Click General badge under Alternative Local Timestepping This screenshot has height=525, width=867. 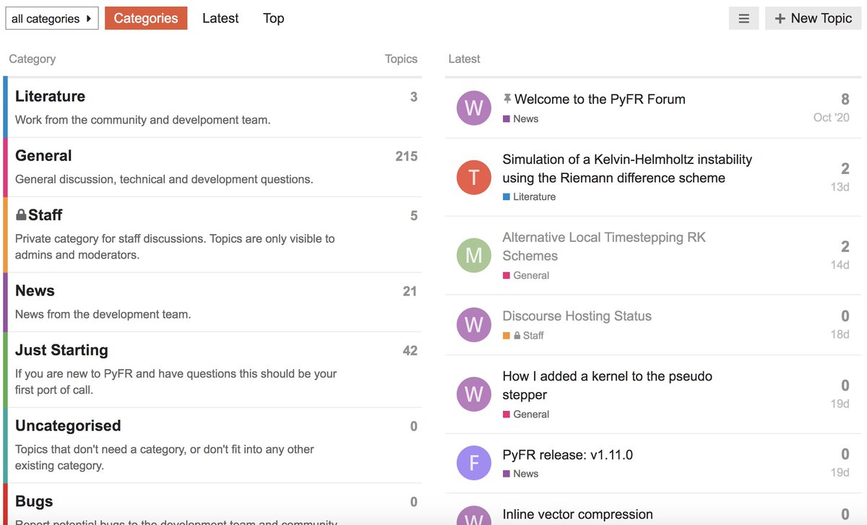(x=526, y=275)
